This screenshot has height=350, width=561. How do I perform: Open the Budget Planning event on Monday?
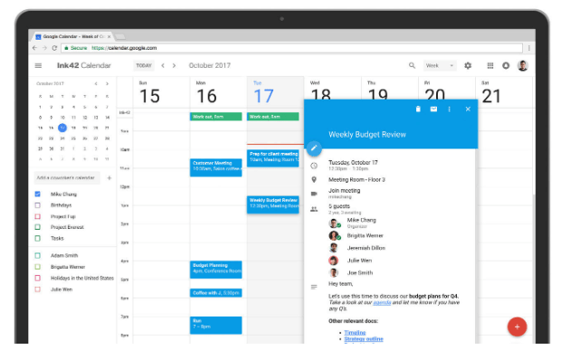pos(215,270)
